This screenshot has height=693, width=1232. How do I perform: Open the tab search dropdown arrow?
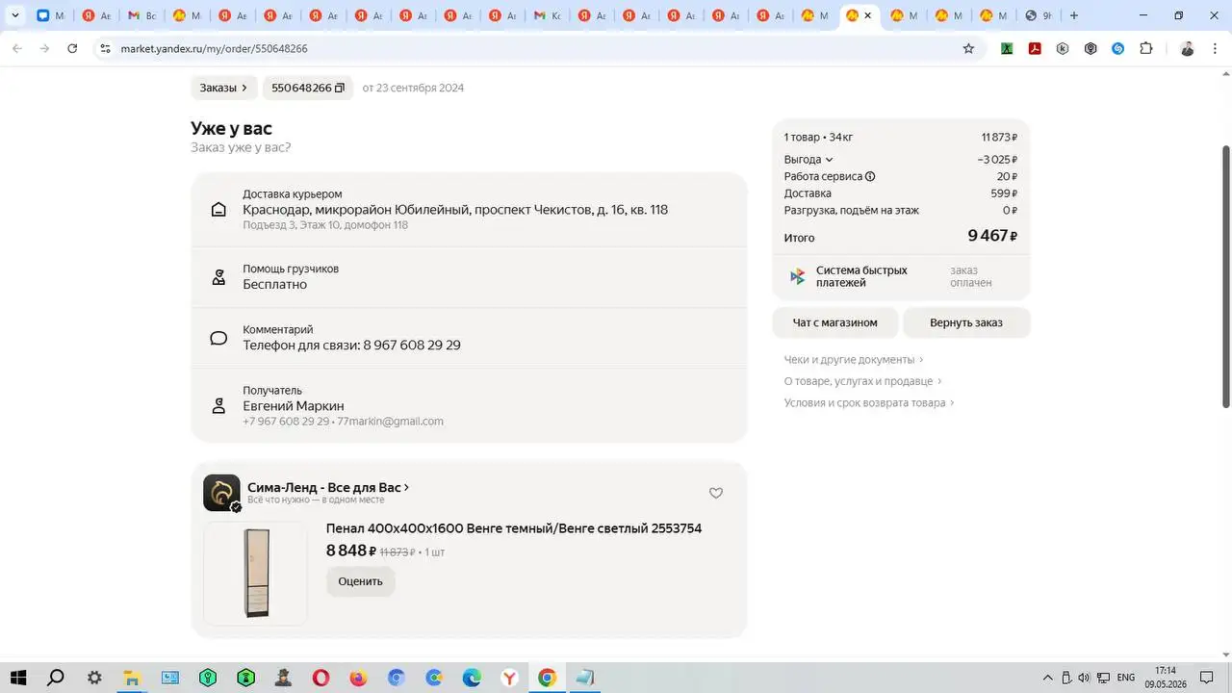coord(15,15)
